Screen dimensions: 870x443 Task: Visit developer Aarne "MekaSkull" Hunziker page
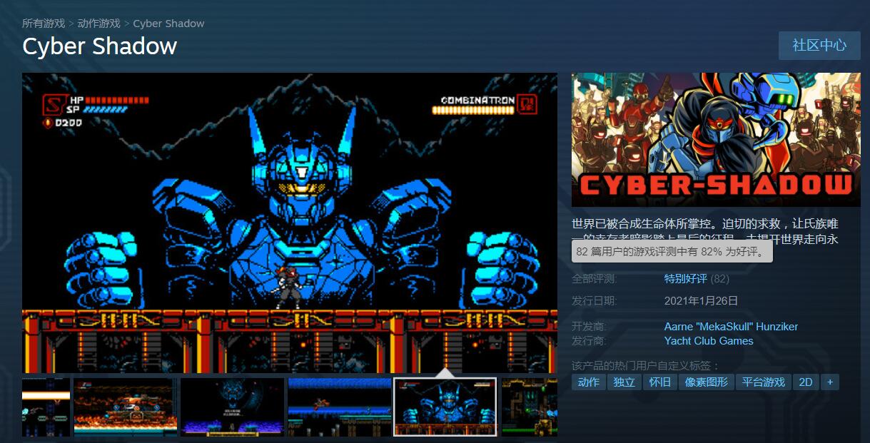(x=731, y=327)
